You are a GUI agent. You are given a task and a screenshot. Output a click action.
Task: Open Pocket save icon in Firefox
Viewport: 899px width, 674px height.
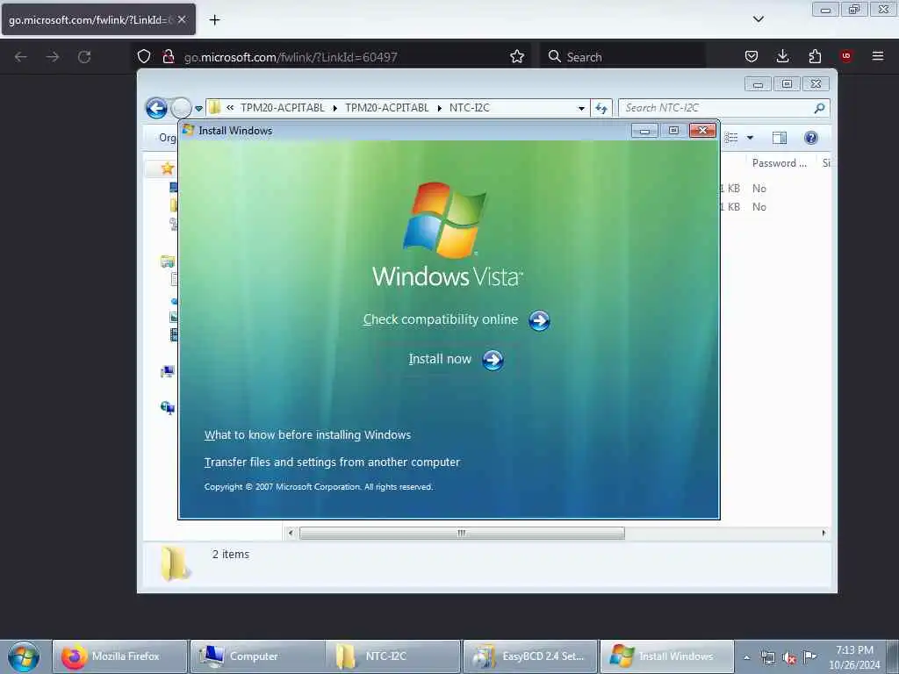pyautogui.click(x=752, y=56)
